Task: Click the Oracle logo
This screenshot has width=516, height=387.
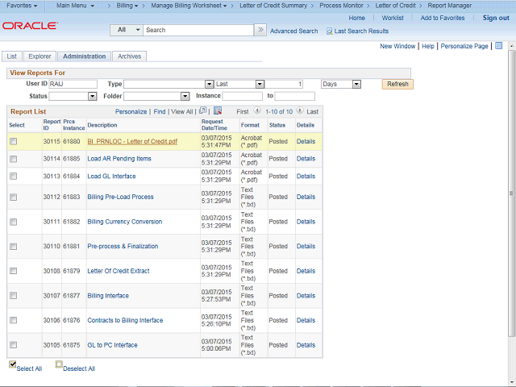Action: pos(30,26)
